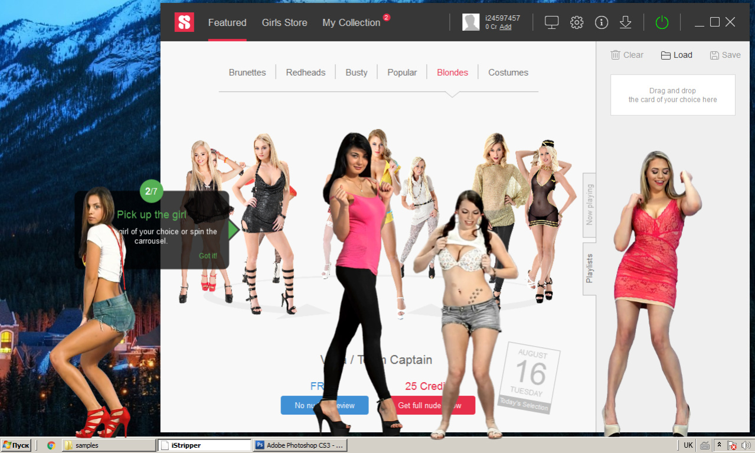Open the settings gear icon
Screen dimensions: 755x453
pyautogui.click(x=577, y=22)
